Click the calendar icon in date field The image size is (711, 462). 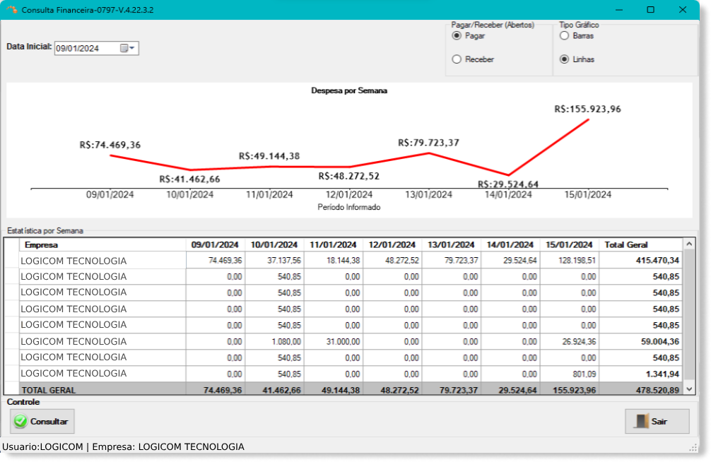(124, 49)
